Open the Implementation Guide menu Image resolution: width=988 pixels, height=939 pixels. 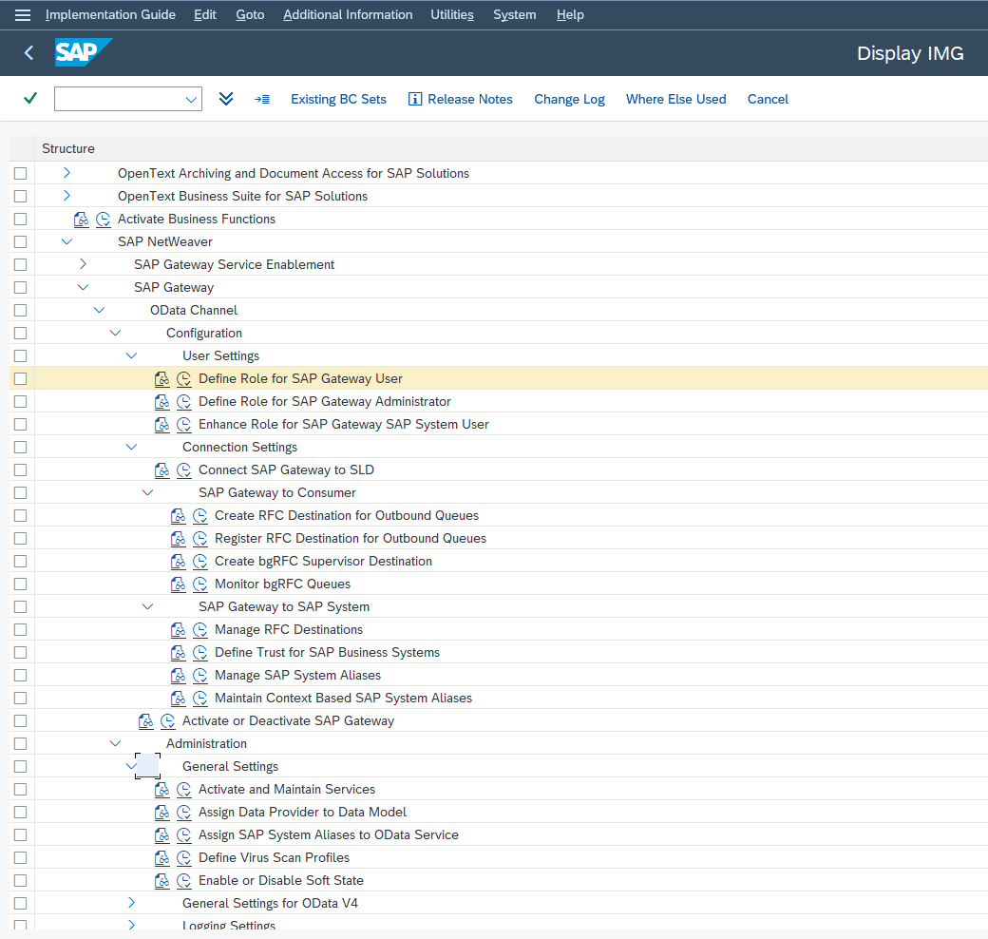110,14
